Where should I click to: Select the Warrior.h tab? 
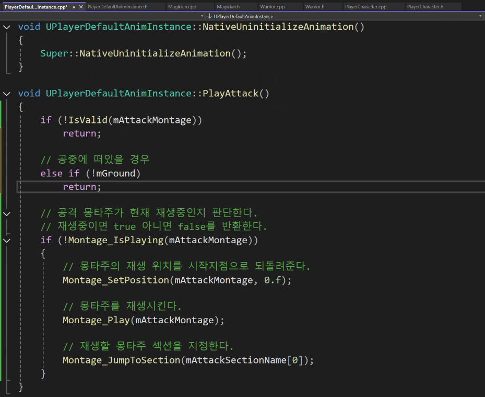point(315,6)
